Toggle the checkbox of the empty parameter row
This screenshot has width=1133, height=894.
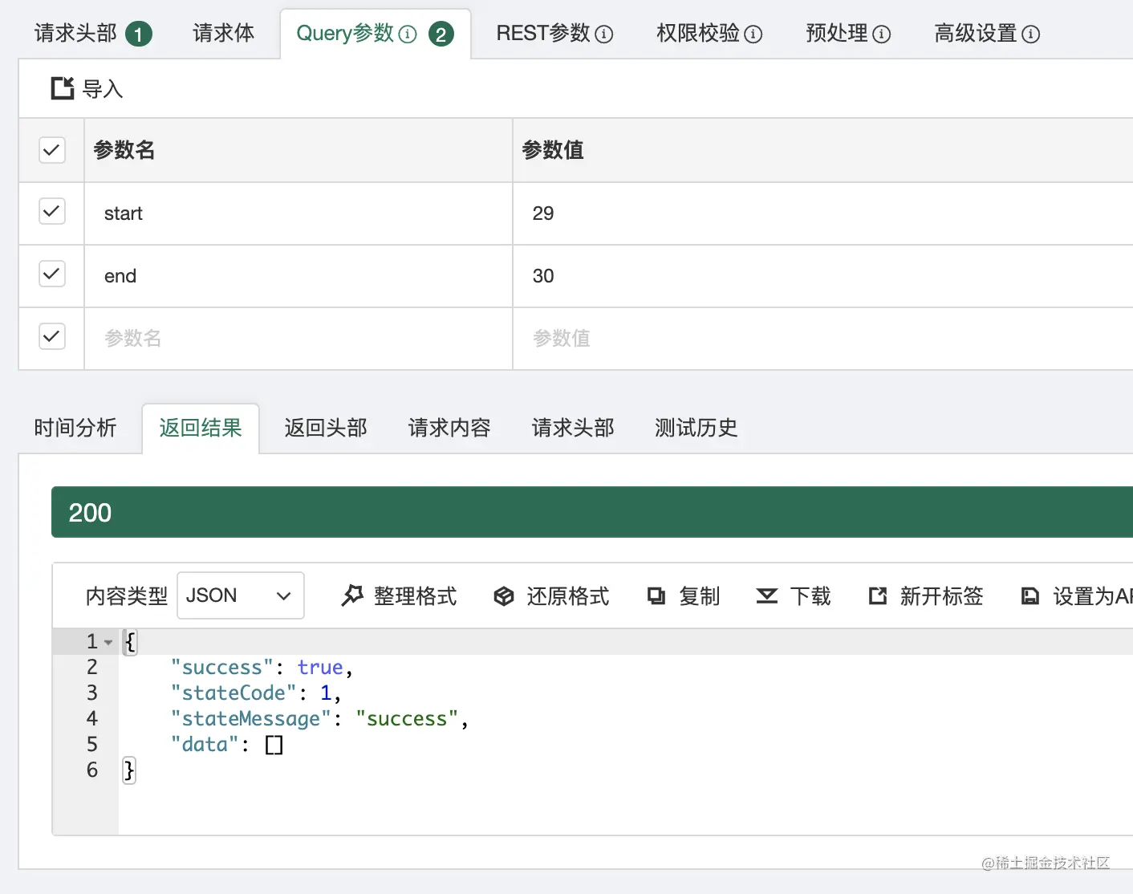pos(52,337)
